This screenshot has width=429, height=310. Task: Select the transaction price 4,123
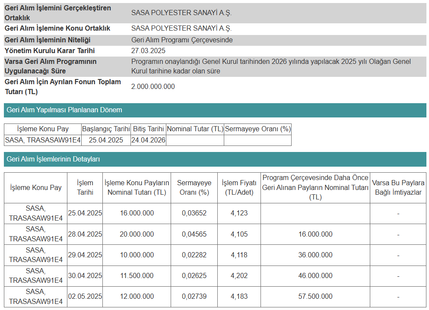click(239, 213)
